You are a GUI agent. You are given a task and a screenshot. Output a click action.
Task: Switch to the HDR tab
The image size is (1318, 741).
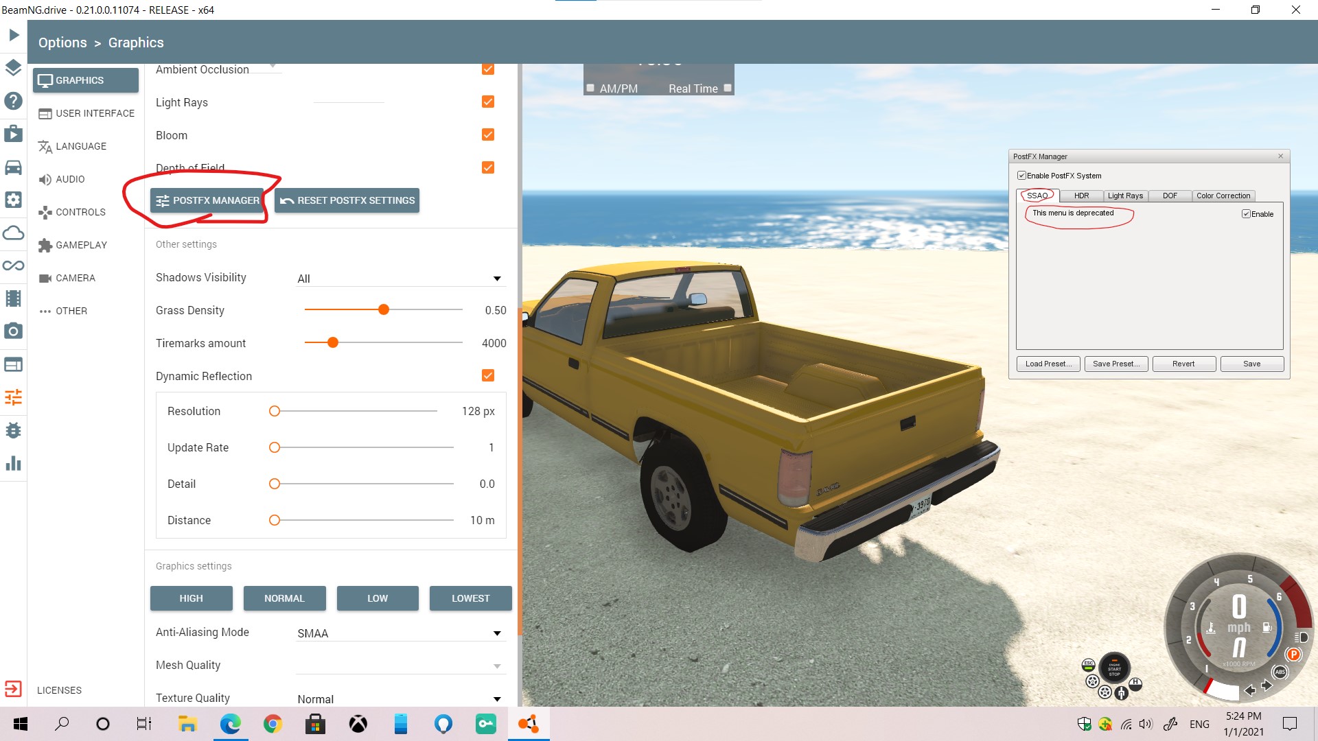click(1081, 196)
